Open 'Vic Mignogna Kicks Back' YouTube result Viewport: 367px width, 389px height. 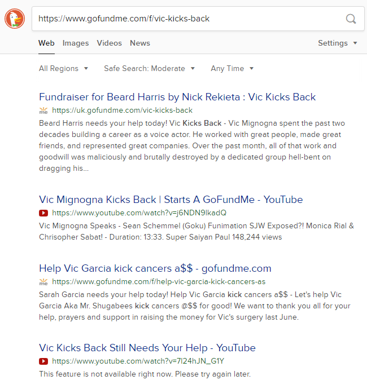click(x=171, y=200)
